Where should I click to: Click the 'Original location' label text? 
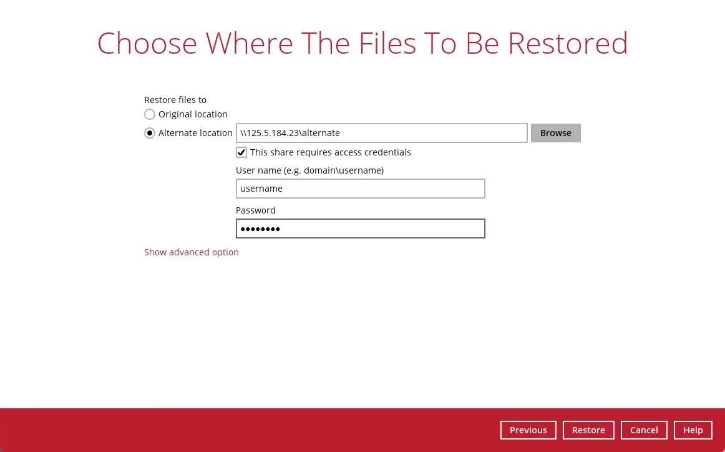193,114
